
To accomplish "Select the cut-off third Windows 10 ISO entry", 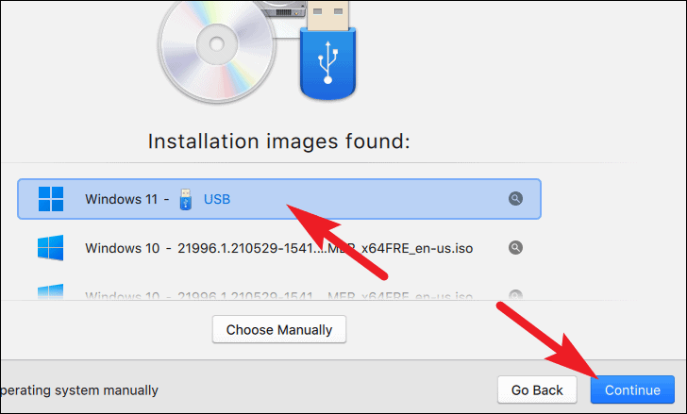I will [x=279, y=291].
